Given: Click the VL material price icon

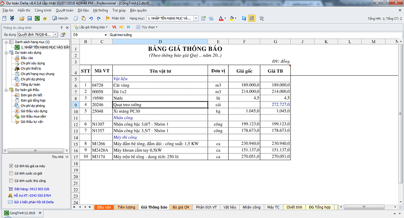Looking at the screenshot, I should [x=114, y=27].
